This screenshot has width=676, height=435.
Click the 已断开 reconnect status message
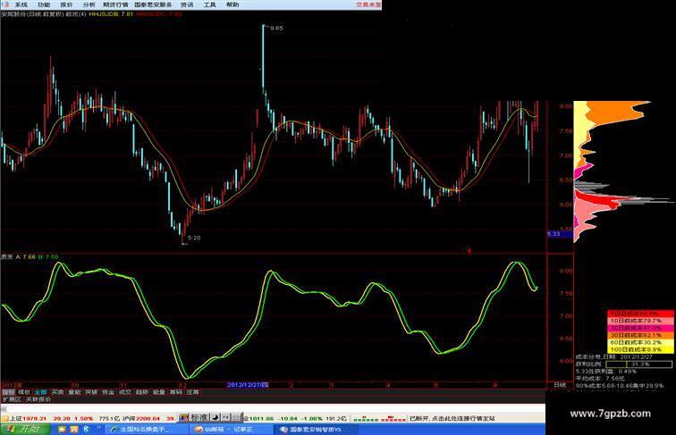[452, 418]
